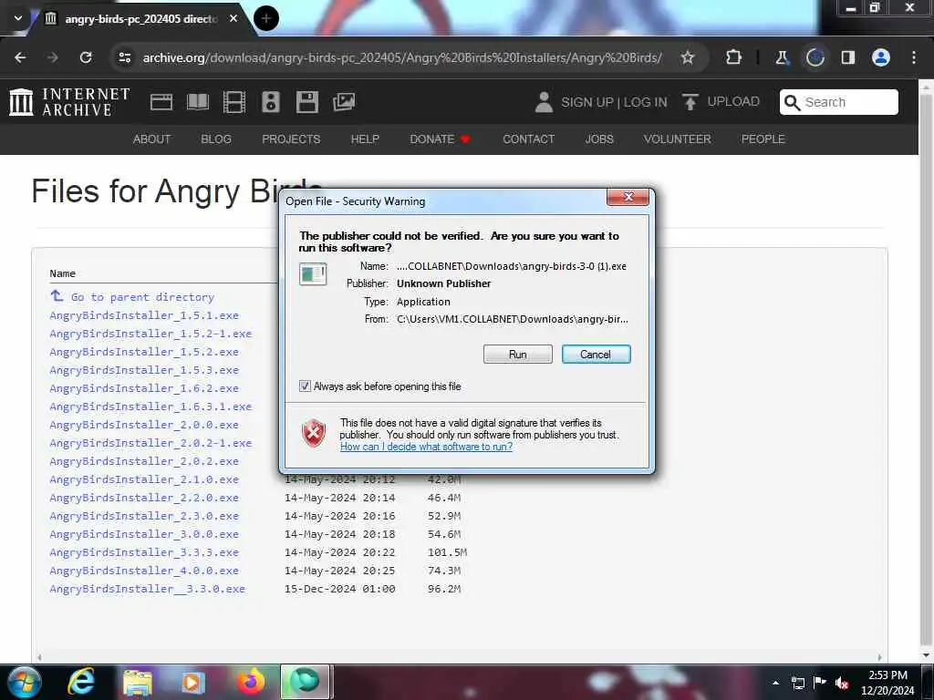934x700 pixels.
Task: Show hidden system tray icons
Action: coord(775,683)
